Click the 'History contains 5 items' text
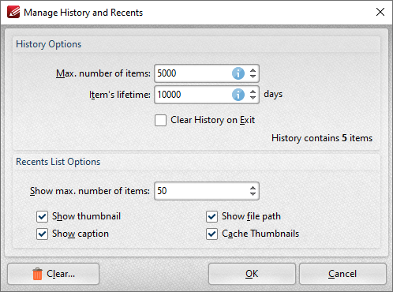Viewport: 393px width, 292px height. [322, 138]
